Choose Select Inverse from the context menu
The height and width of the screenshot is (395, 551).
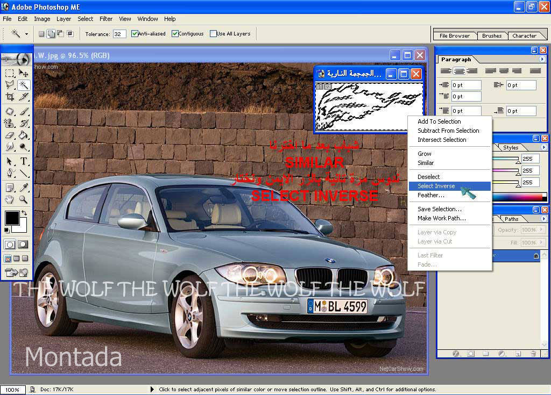click(x=450, y=186)
